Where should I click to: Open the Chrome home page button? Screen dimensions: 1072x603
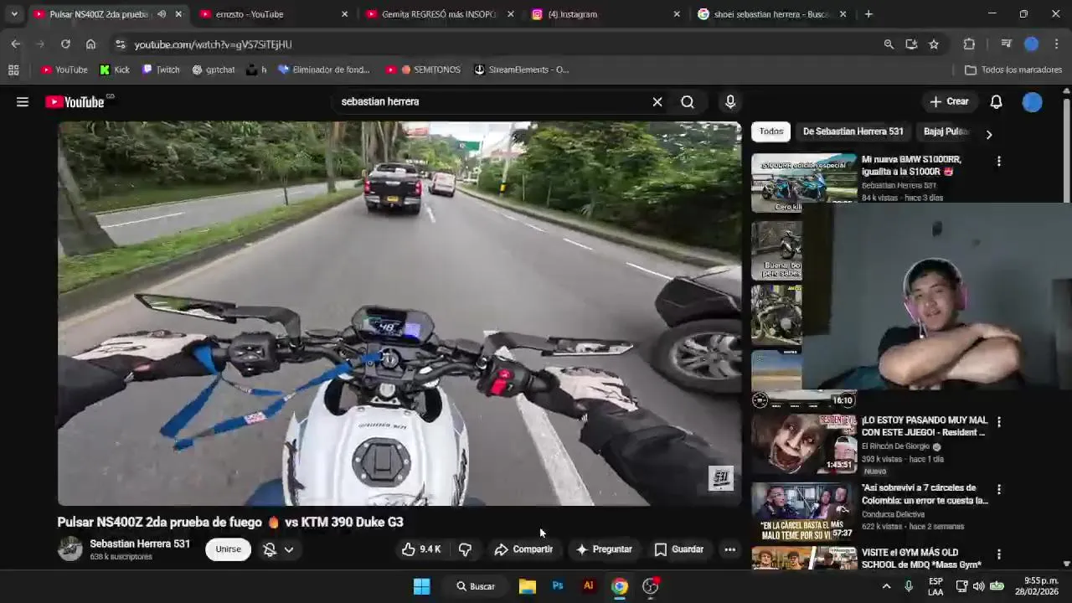(x=90, y=44)
